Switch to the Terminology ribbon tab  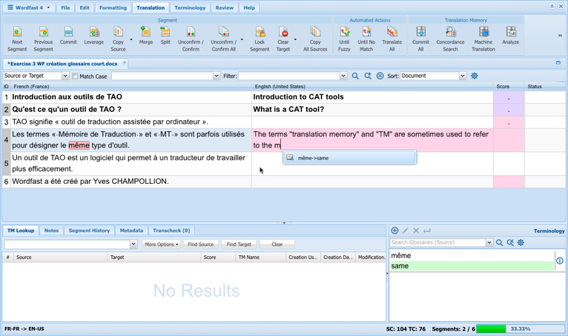tap(190, 7)
